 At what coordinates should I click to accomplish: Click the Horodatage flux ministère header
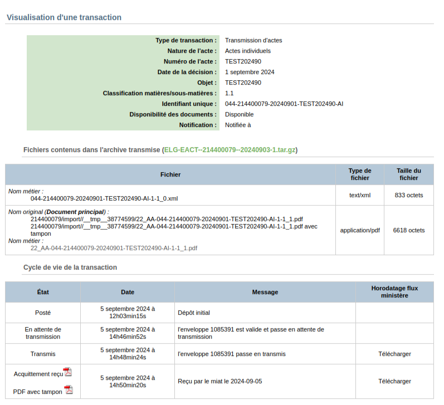tap(394, 292)
